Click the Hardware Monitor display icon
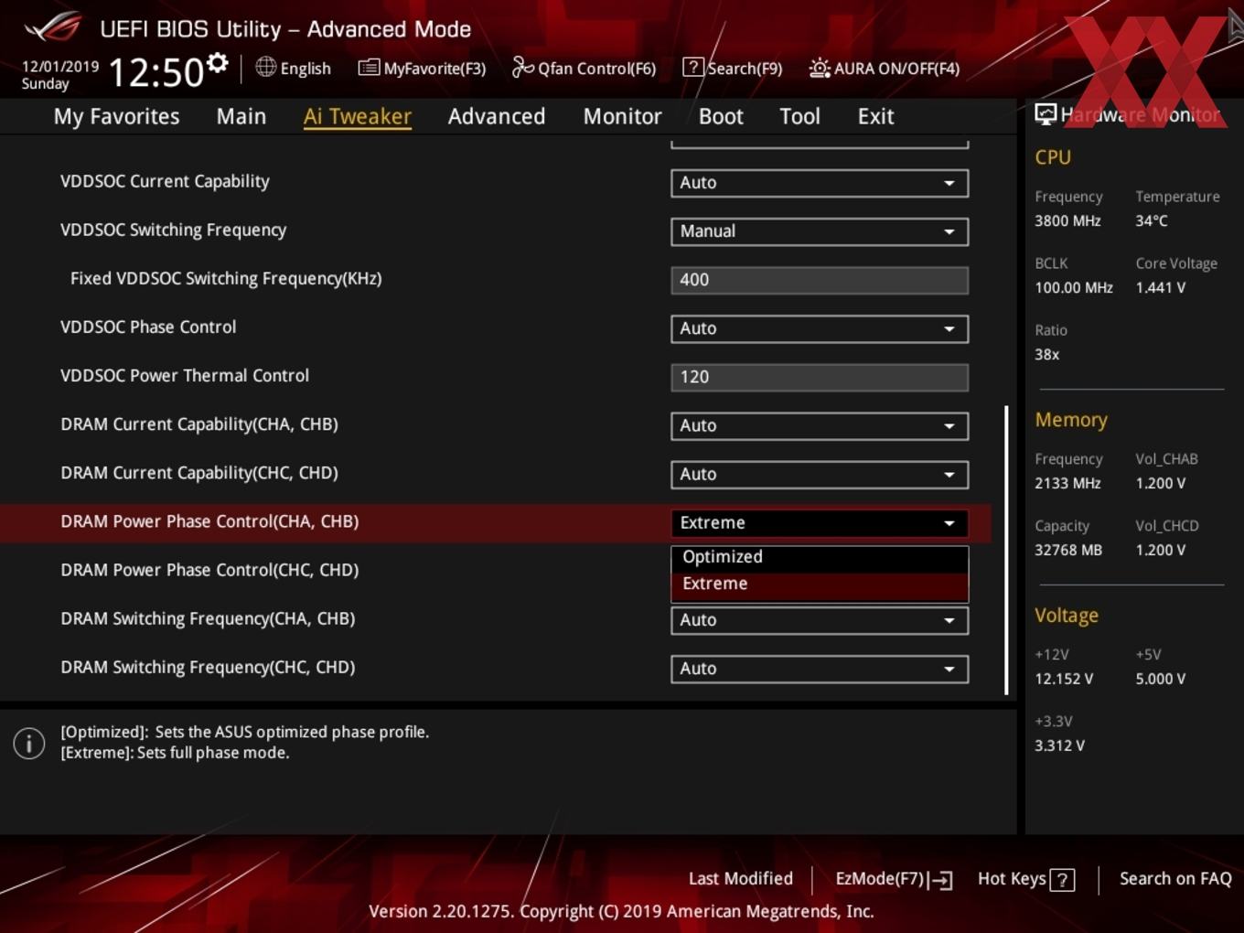This screenshot has width=1244, height=933. coord(1046,114)
